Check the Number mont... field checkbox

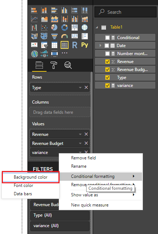pos(107,54)
